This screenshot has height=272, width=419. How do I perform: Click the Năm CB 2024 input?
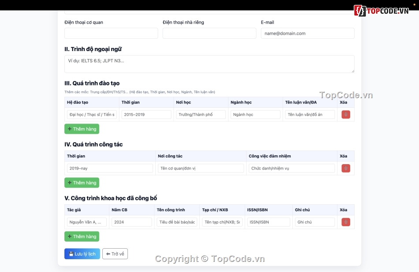pyautogui.click(x=132, y=222)
